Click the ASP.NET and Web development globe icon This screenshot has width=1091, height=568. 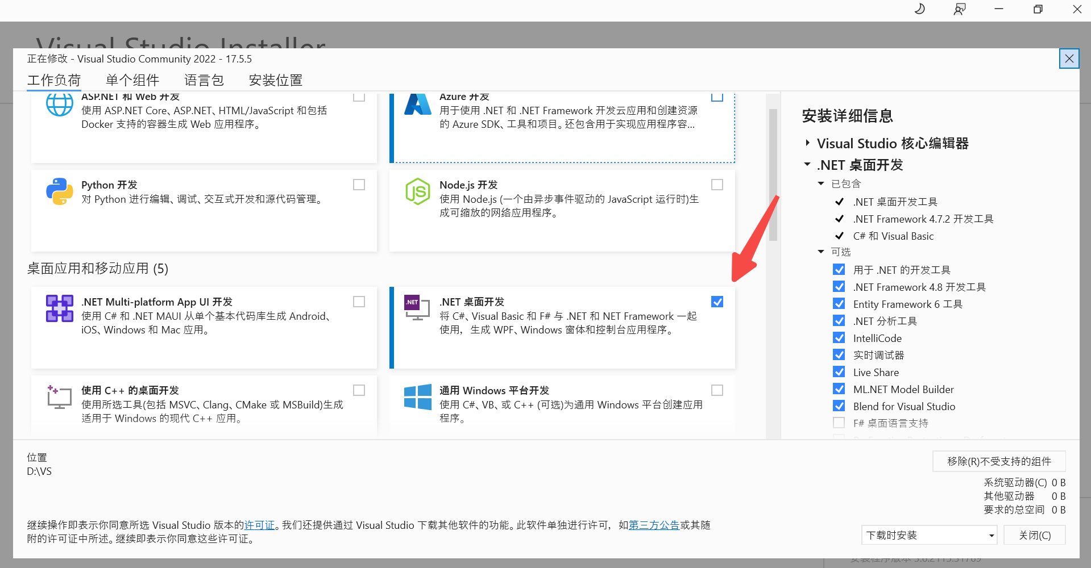(x=60, y=105)
